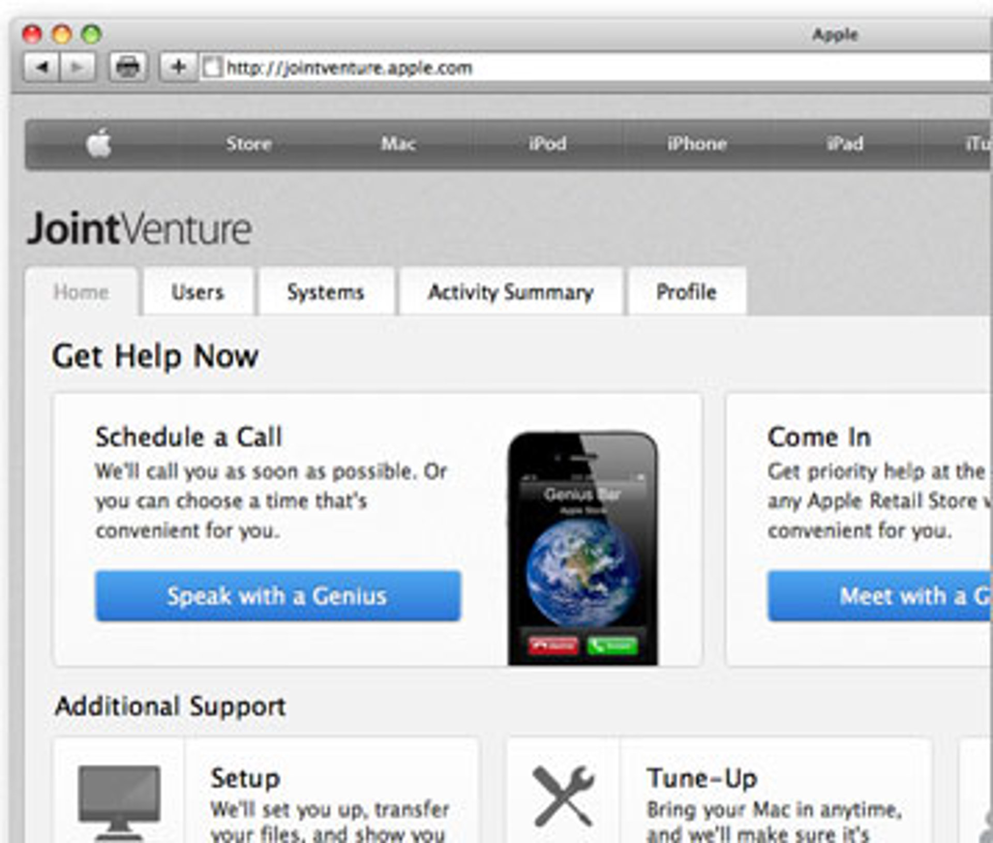Click the browser forward arrow button
Screen dimensions: 993x843
pyautogui.click(x=78, y=67)
